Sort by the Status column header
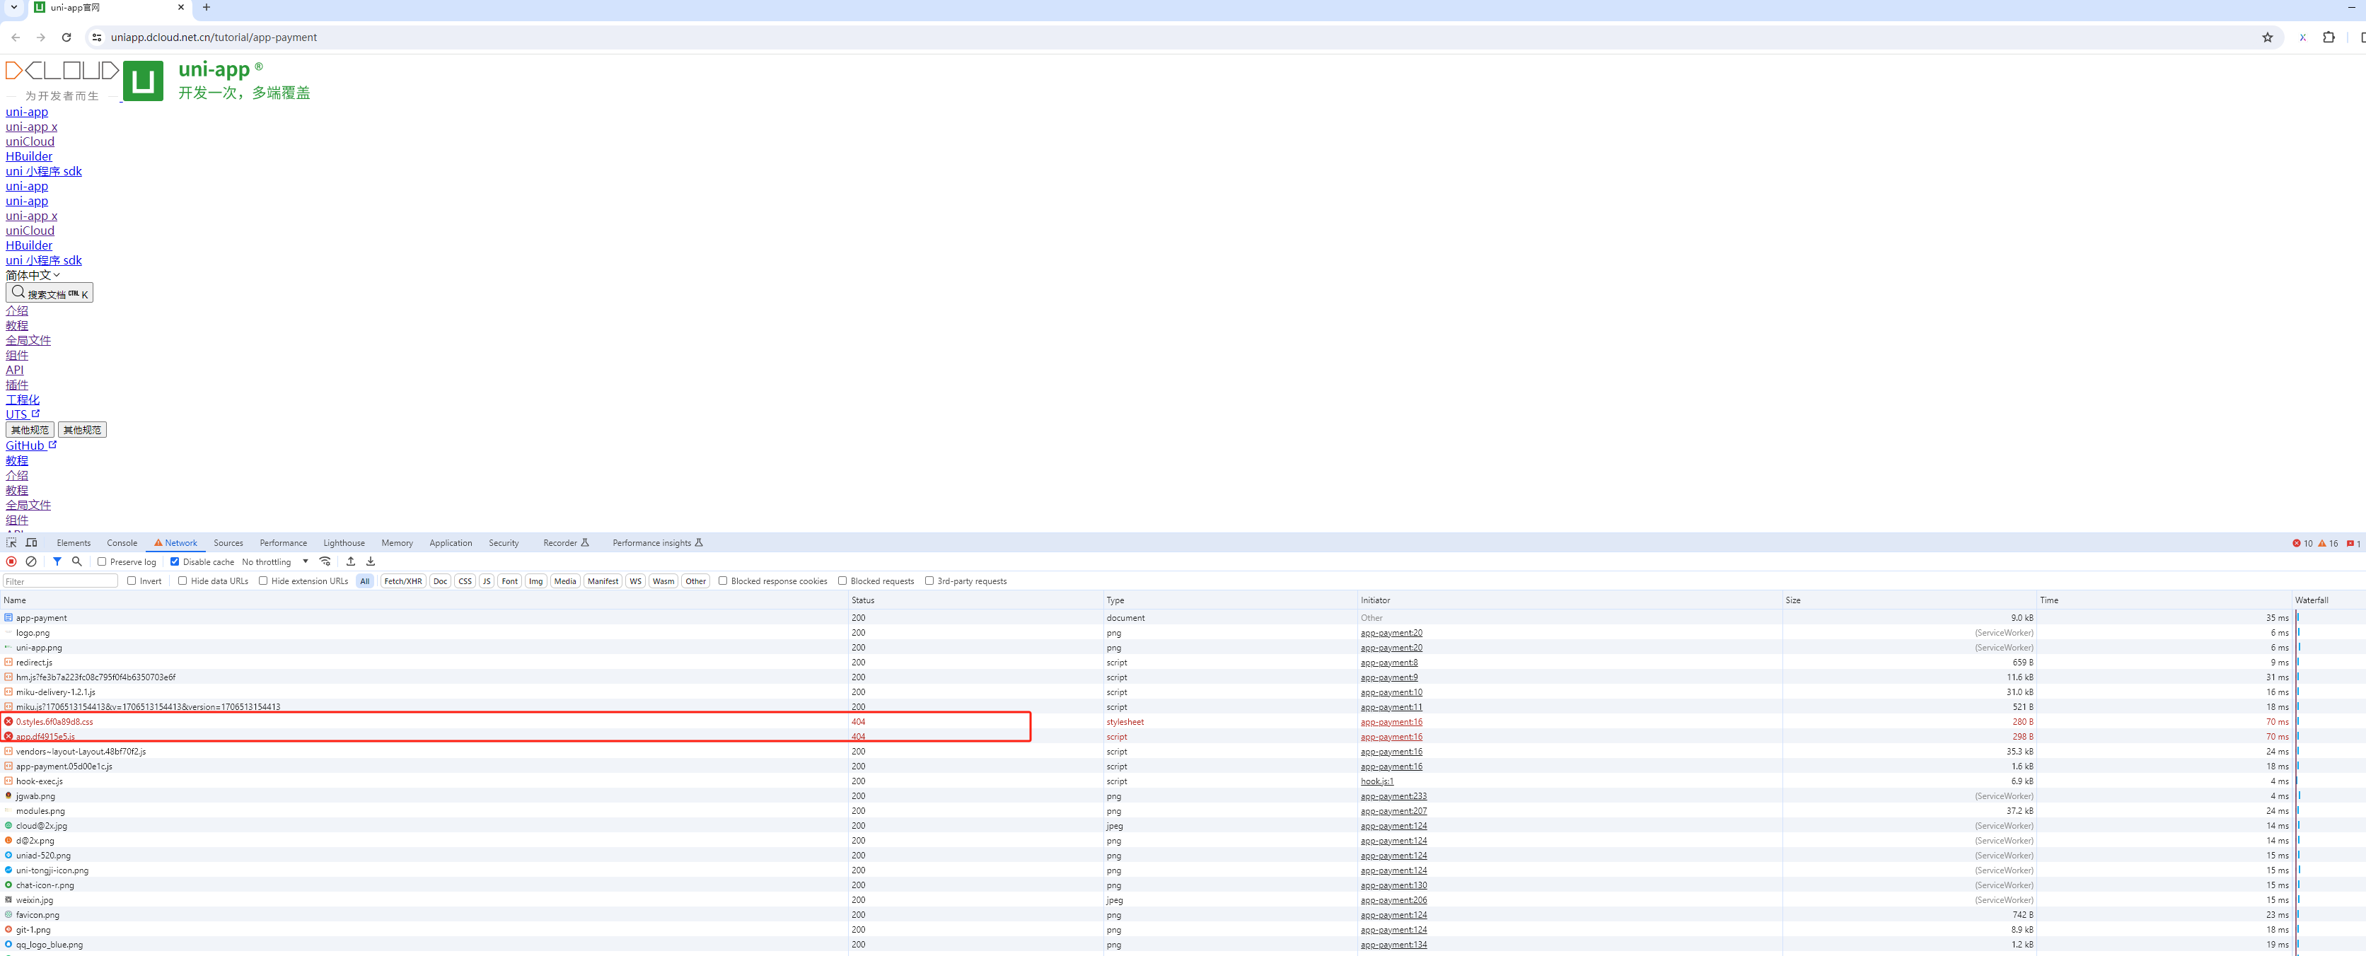The image size is (2366, 956). 975,600
